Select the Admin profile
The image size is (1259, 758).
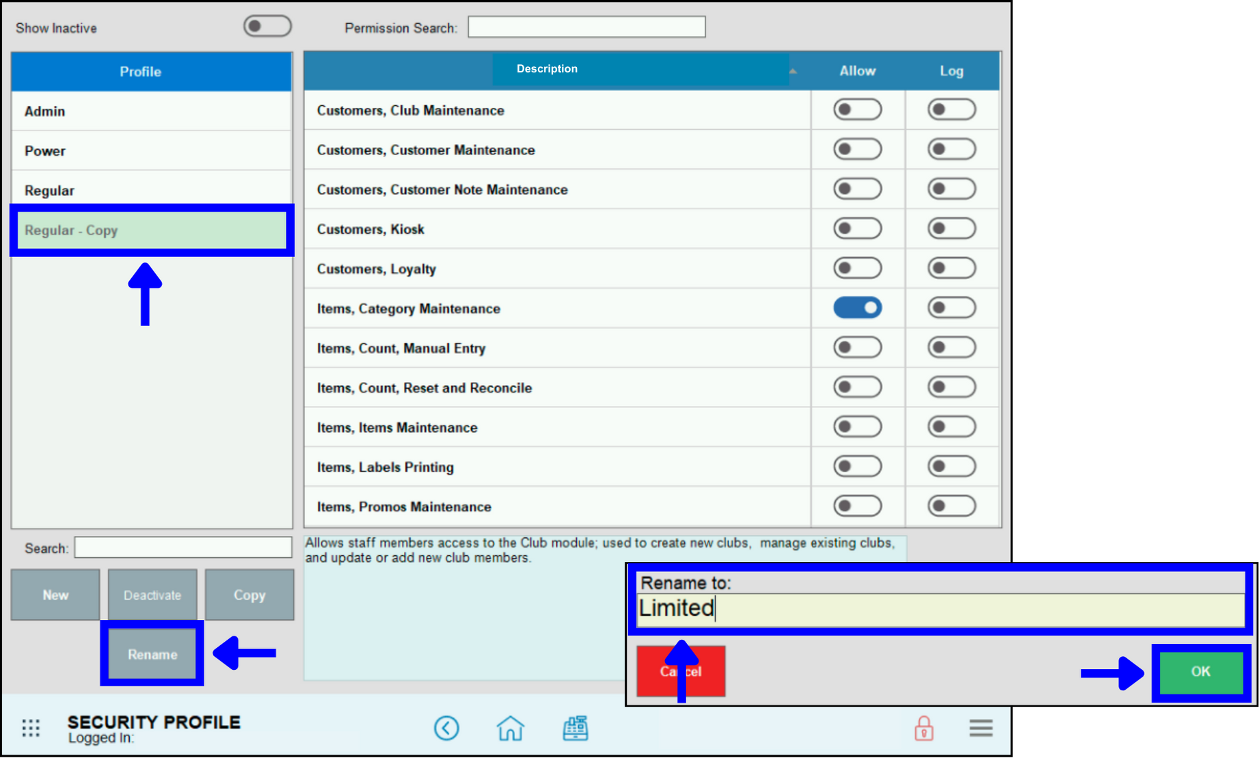click(x=150, y=111)
